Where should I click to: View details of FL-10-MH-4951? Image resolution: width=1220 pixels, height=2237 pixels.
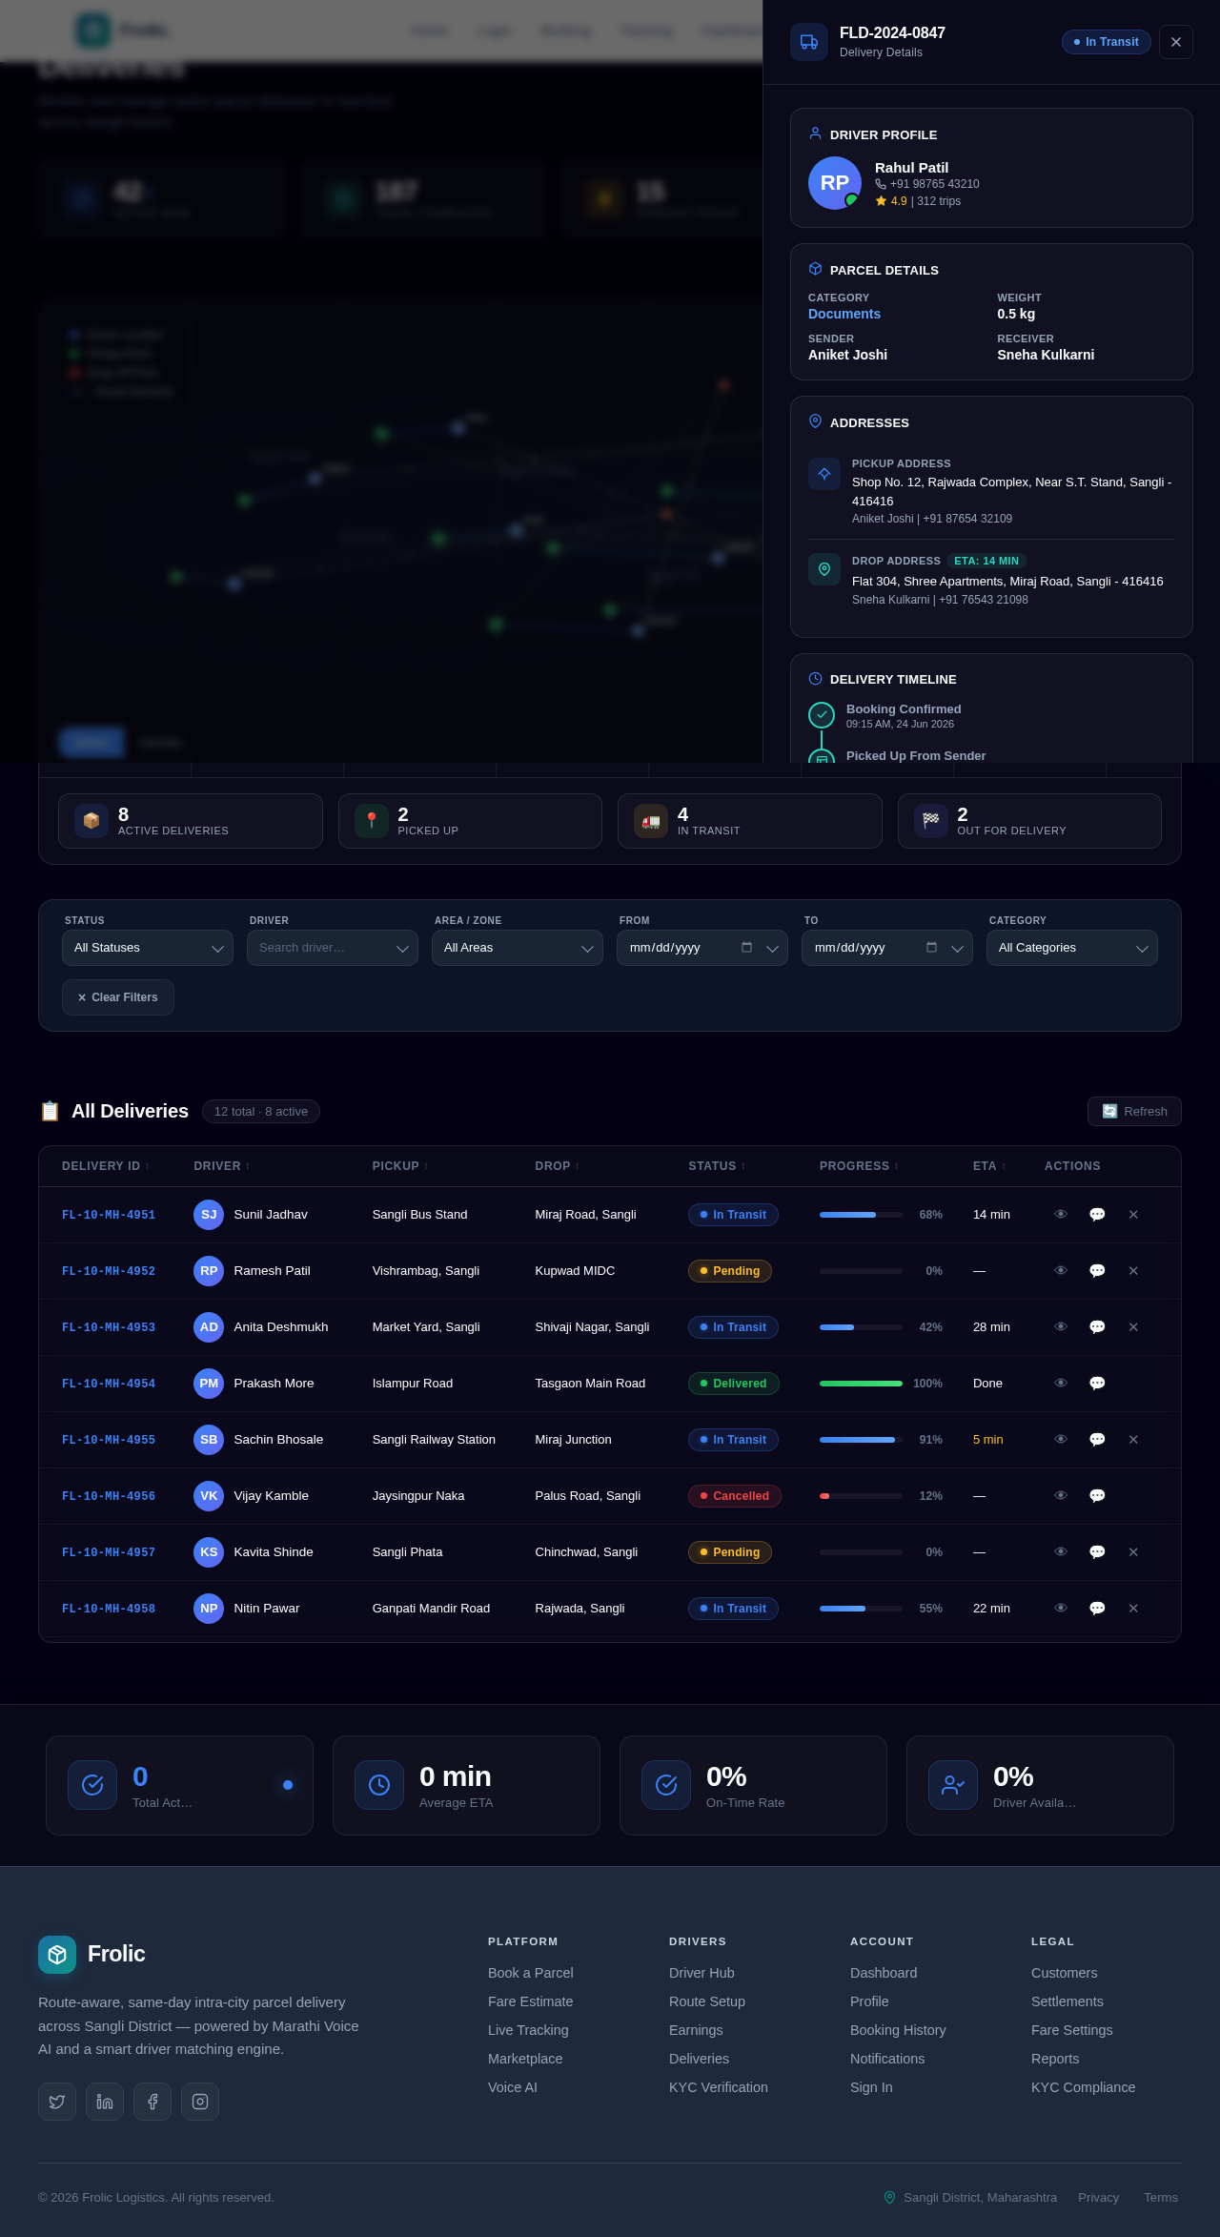pos(1061,1215)
